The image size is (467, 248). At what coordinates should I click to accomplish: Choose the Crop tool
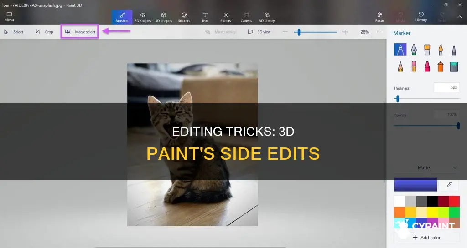[x=44, y=32]
